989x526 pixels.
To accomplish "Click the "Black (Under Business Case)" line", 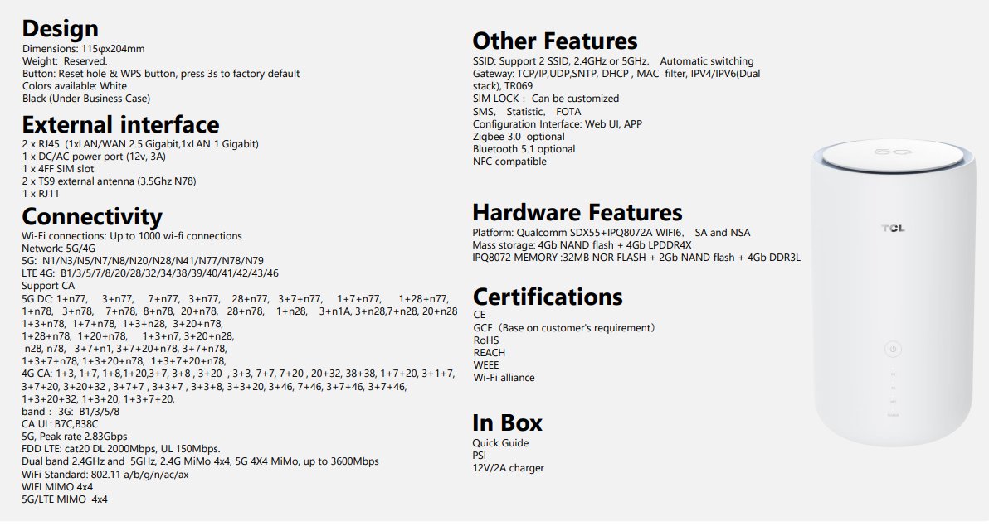I will click(x=86, y=99).
